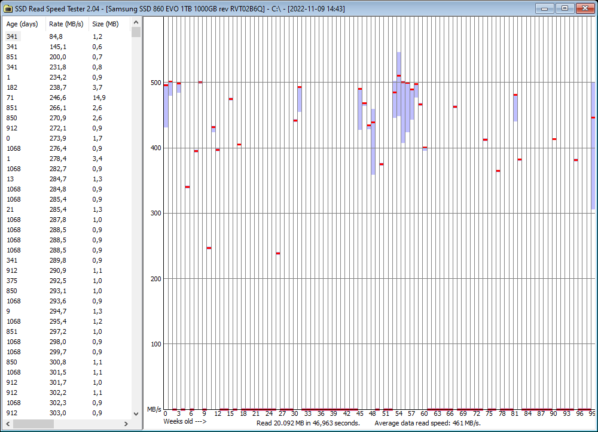Select the row with rate 294,7

67,311
